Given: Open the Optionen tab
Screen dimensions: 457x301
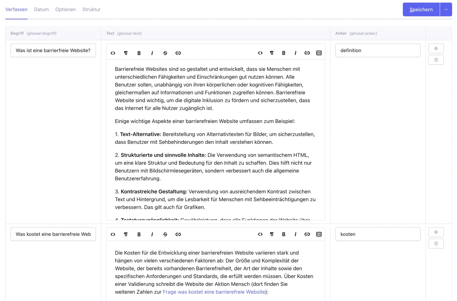Looking at the screenshot, I should coord(66,9).
